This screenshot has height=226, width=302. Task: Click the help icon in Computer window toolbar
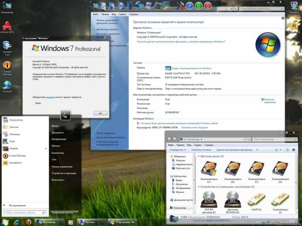click(294, 150)
